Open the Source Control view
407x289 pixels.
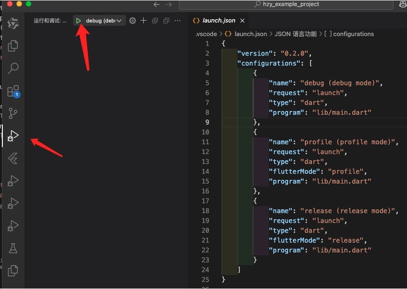pyautogui.click(x=13, y=113)
